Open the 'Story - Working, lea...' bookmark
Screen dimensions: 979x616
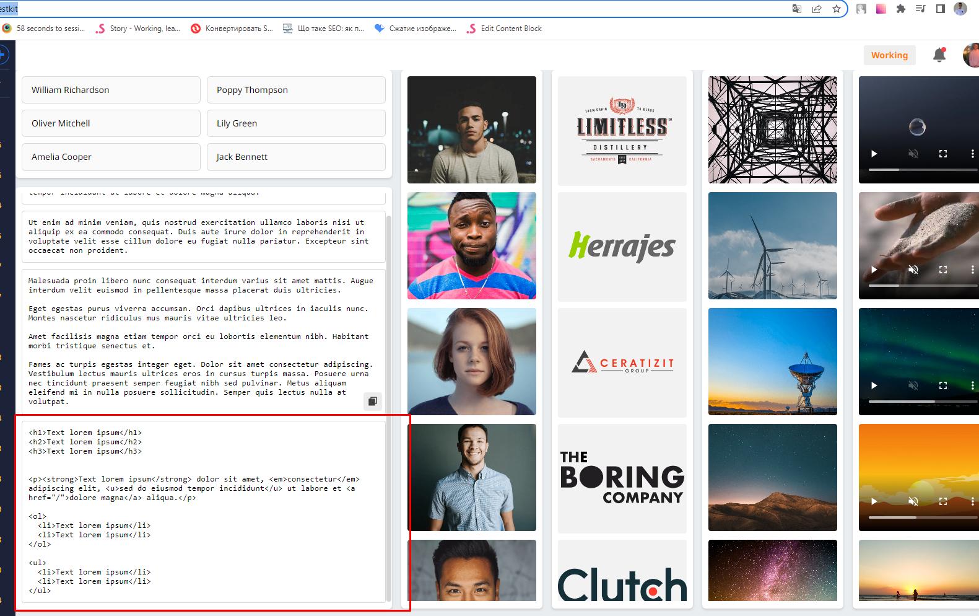(x=138, y=29)
